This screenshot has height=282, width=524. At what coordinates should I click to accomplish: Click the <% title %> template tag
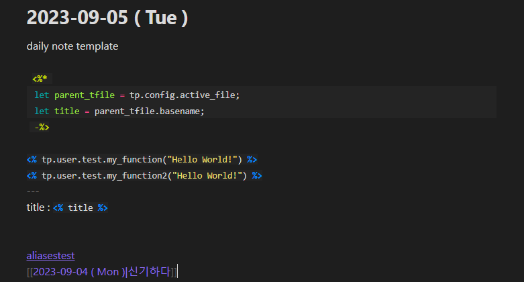click(81, 207)
